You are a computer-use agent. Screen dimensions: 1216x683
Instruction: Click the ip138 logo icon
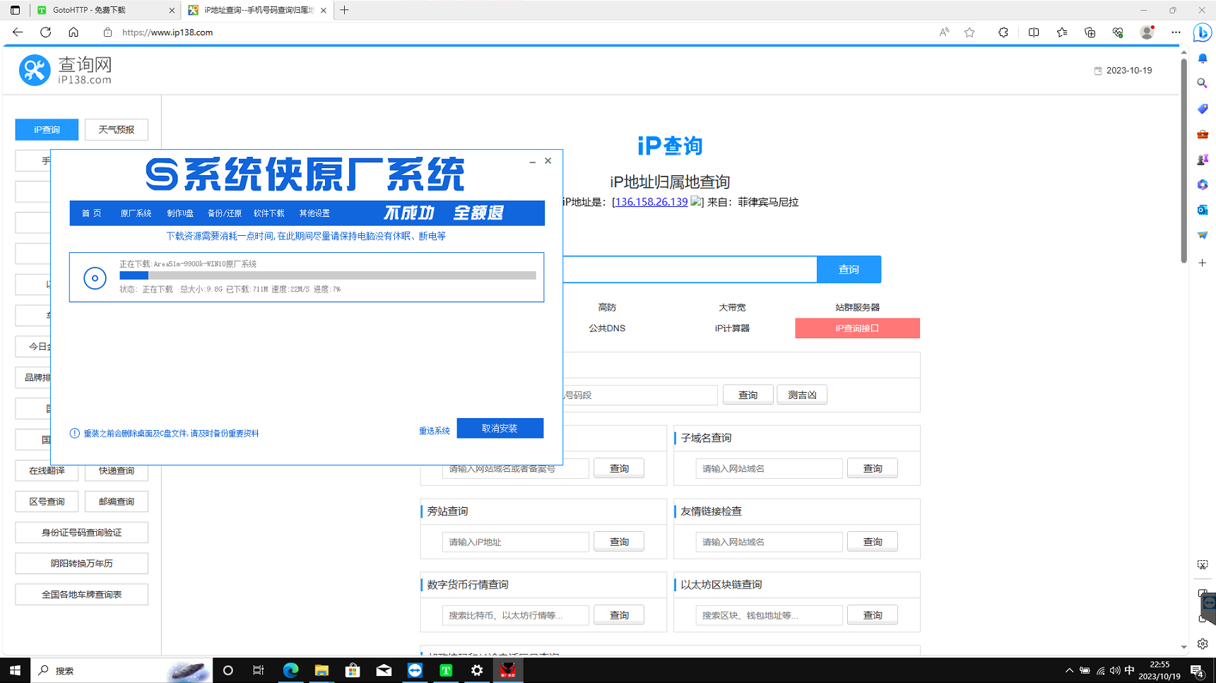[x=34, y=70]
